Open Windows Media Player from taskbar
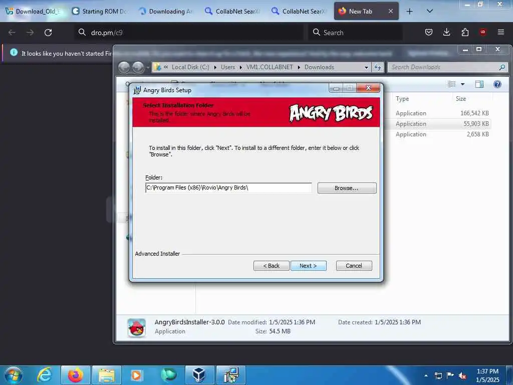Image resolution: width=513 pixels, height=385 pixels. click(136, 375)
